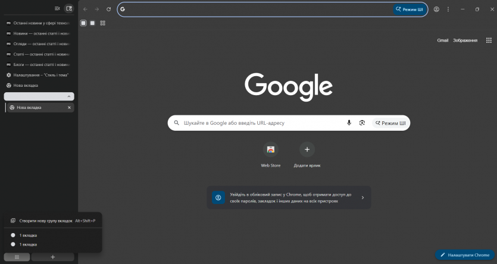Go forward one page
Viewport: 497px width, 264px height.
tap(97, 9)
